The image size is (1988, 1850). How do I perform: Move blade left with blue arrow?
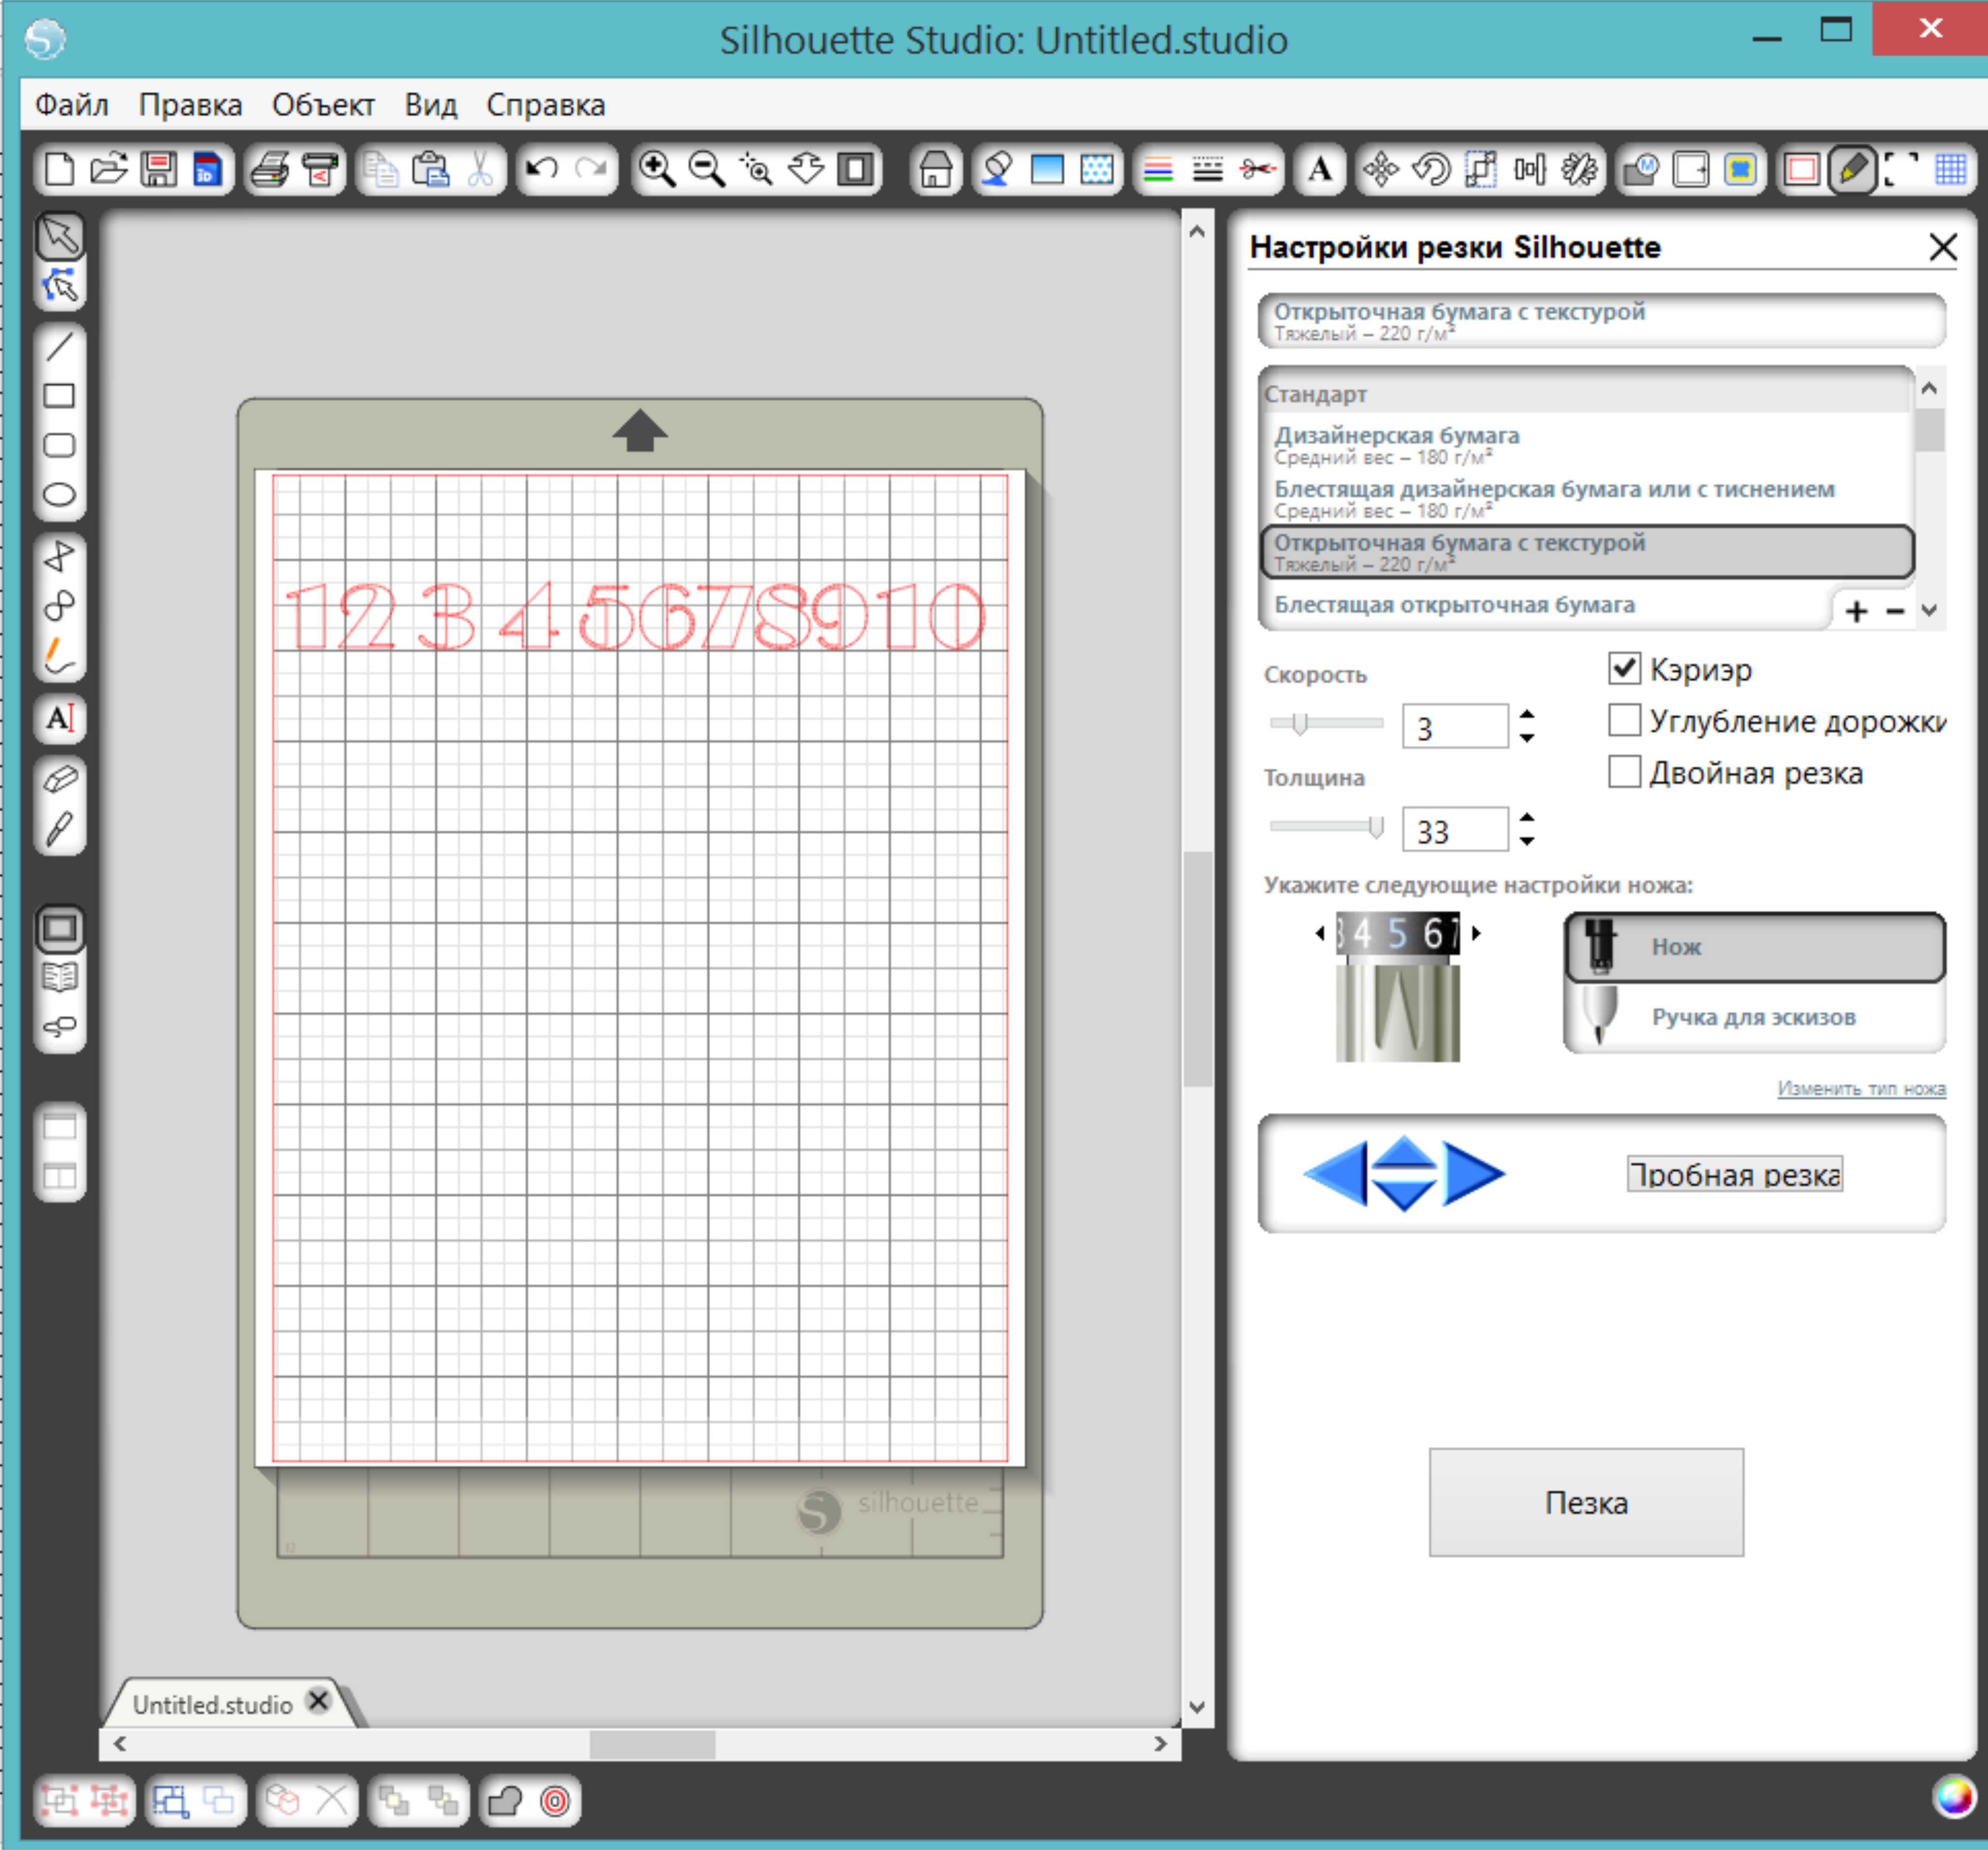(x=1337, y=1174)
